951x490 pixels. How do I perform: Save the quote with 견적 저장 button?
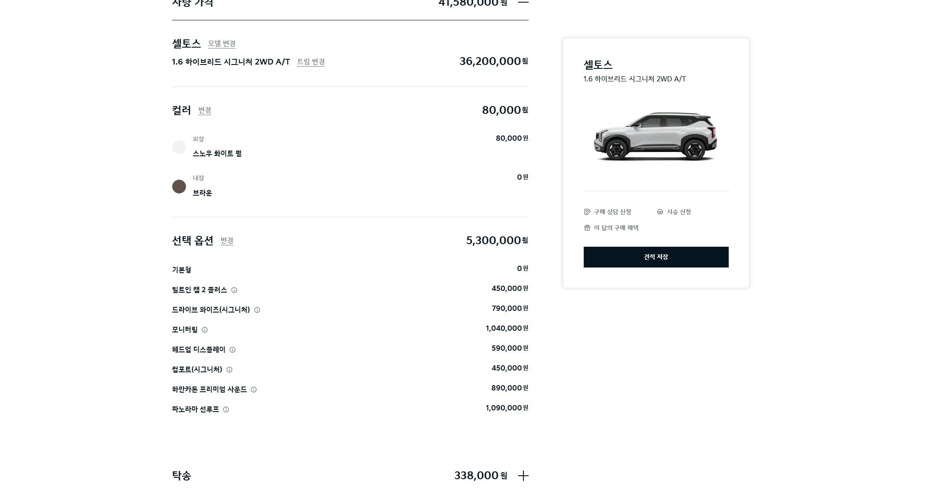pos(656,257)
